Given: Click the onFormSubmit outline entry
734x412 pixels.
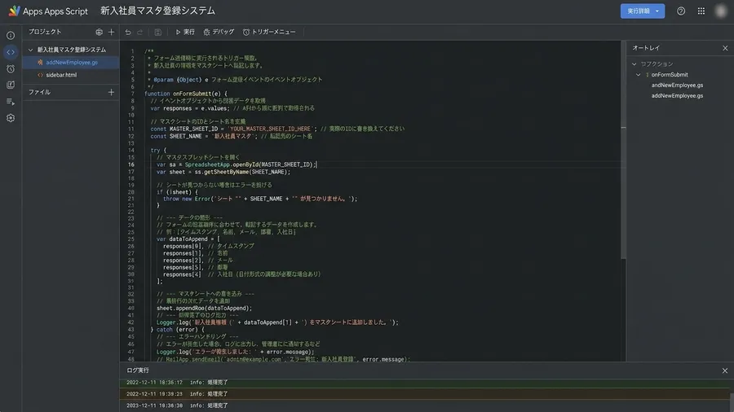Looking at the screenshot, I should (670, 75).
